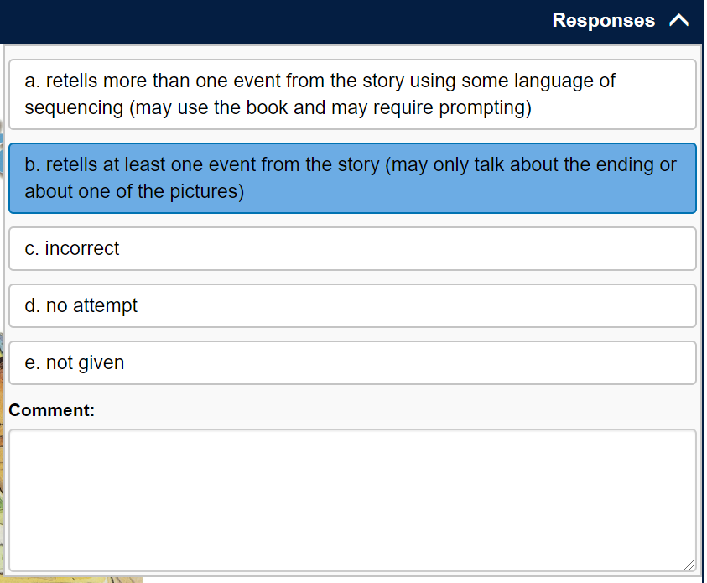Click the dark navy Responses title text

[x=603, y=20]
